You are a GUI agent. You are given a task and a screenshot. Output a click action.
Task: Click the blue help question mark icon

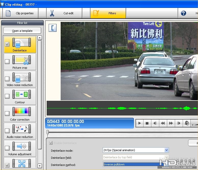click(183, 13)
